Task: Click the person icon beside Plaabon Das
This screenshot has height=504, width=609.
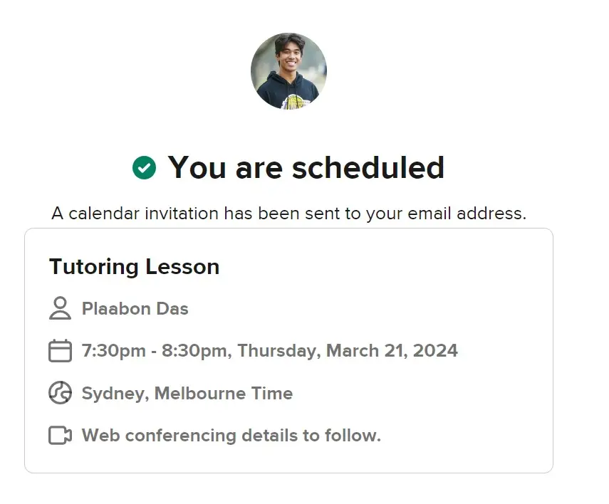Action: click(61, 308)
